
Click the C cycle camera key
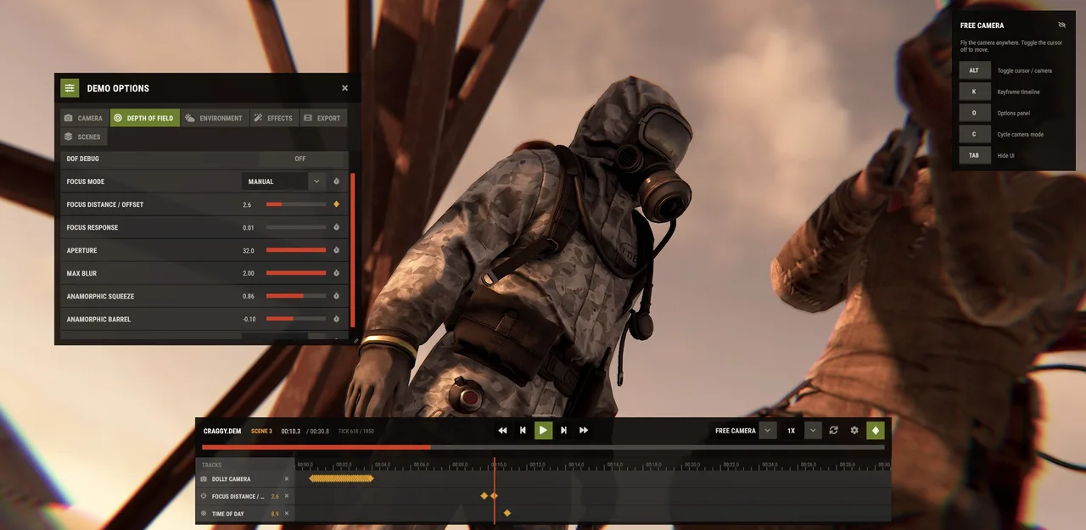point(975,134)
